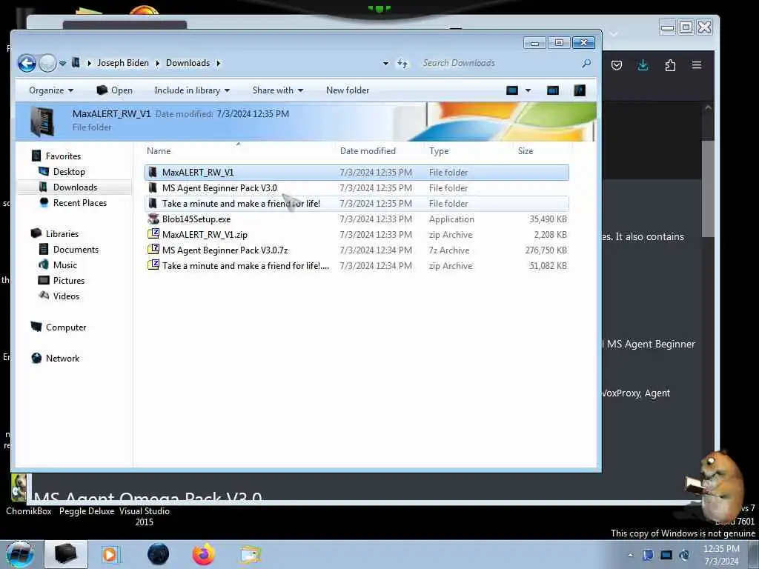This screenshot has height=569, width=759.
Task: Click the dark globe taskbar icon
Action: [159, 554]
